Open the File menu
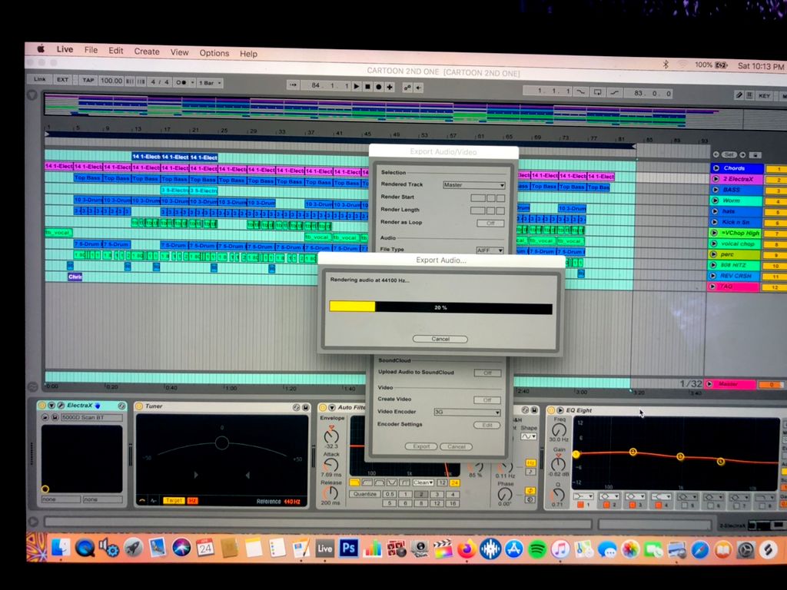 coord(91,50)
